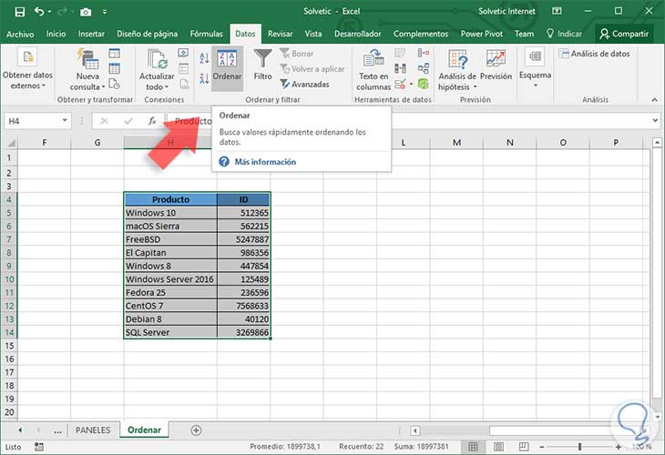
Task: Switch to Page Layout view icon
Action: pyautogui.click(x=499, y=447)
